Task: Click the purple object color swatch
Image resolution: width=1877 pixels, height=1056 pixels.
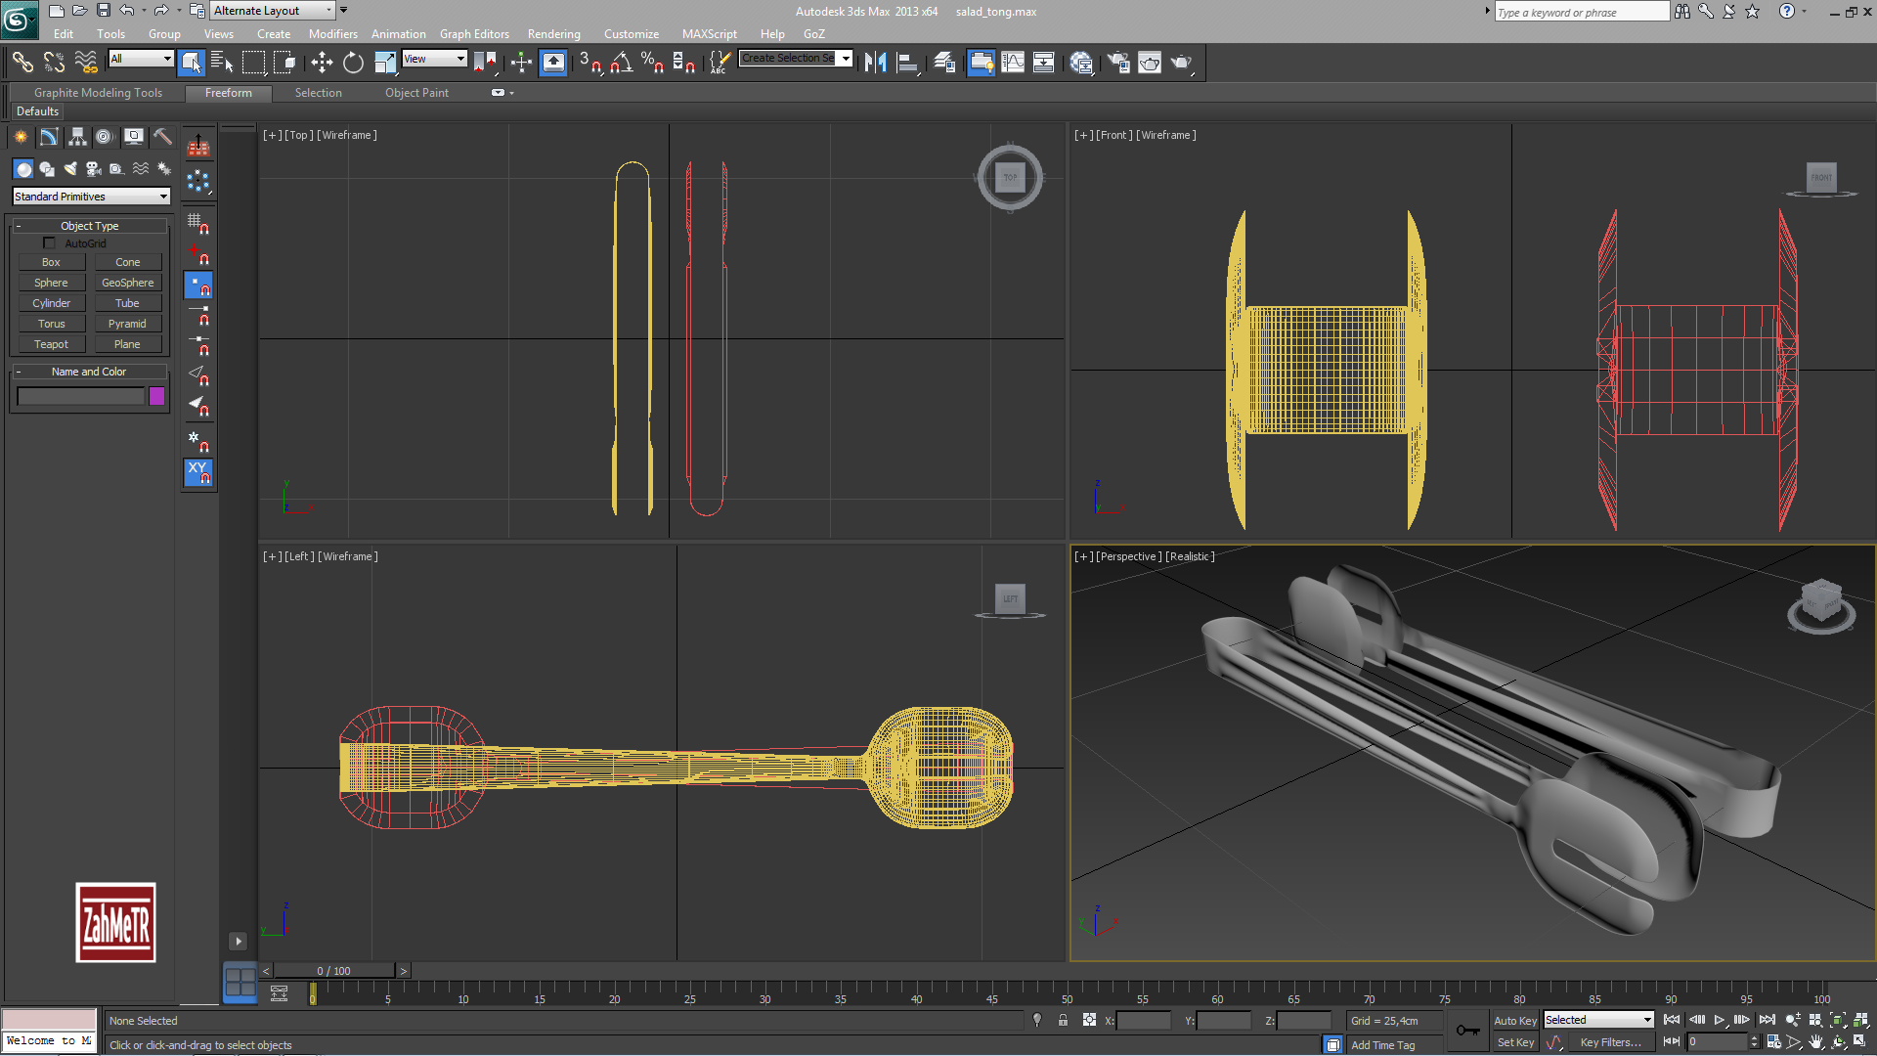Action: tap(156, 396)
